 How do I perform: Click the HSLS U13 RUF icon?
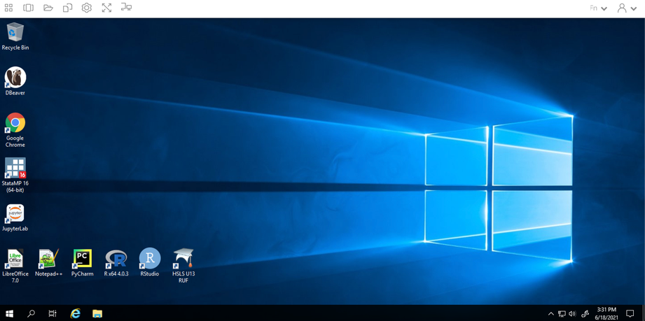click(x=183, y=259)
